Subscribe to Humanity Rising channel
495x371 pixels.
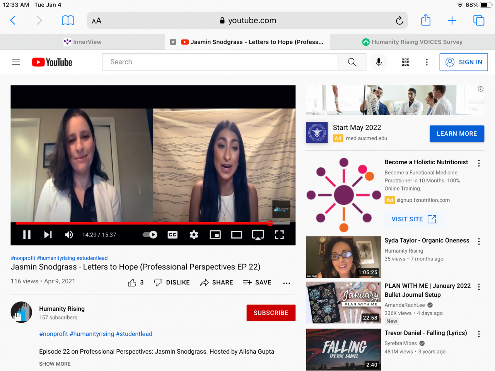271,313
